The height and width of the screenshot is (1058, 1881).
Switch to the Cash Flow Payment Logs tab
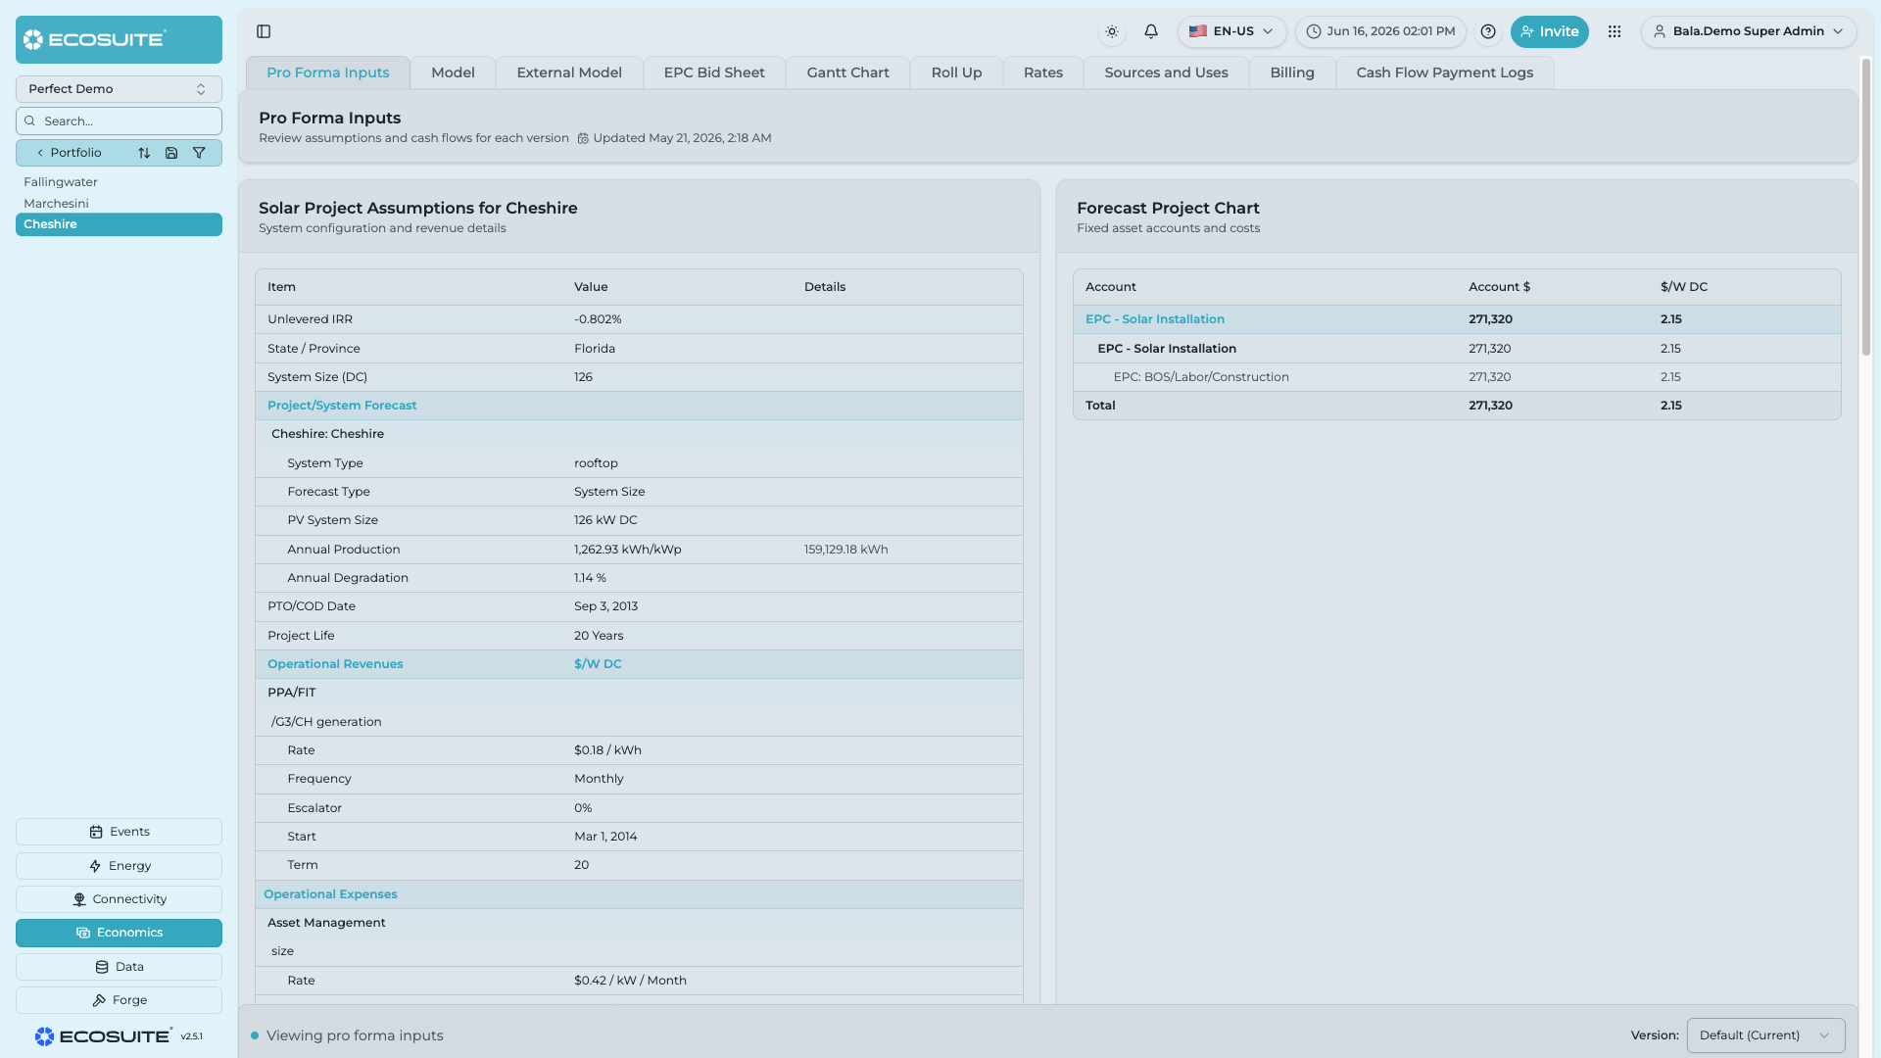(1445, 72)
